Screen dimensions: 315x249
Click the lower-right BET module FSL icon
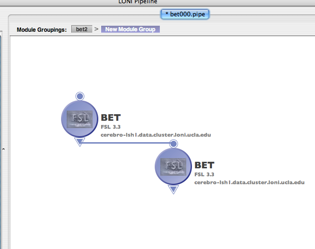click(173, 166)
